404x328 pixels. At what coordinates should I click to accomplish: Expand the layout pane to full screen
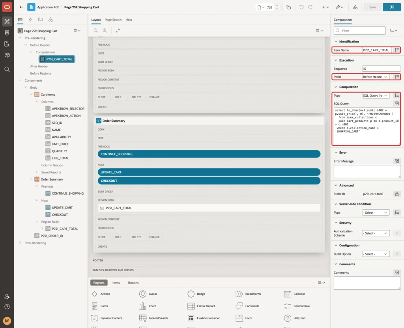(118, 30)
